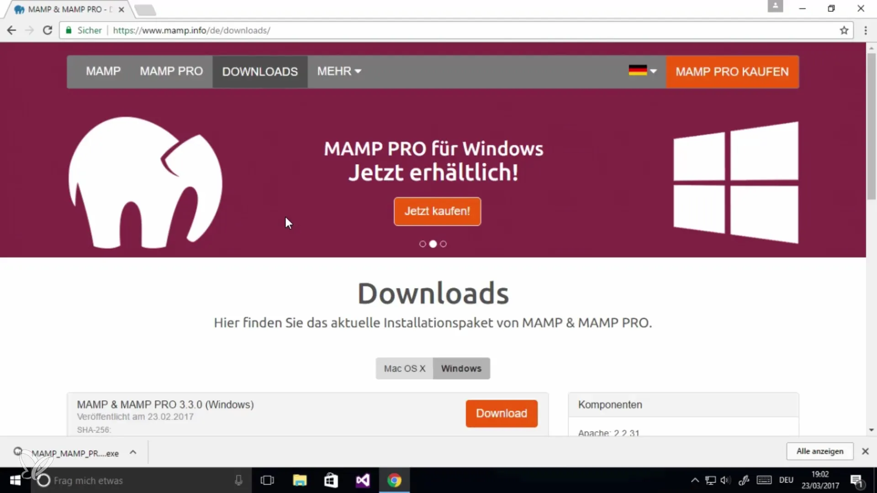This screenshot has width=877, height=493.
Task: Close the downloads bar
Action: pyautogui.click(x=865, y=451)
